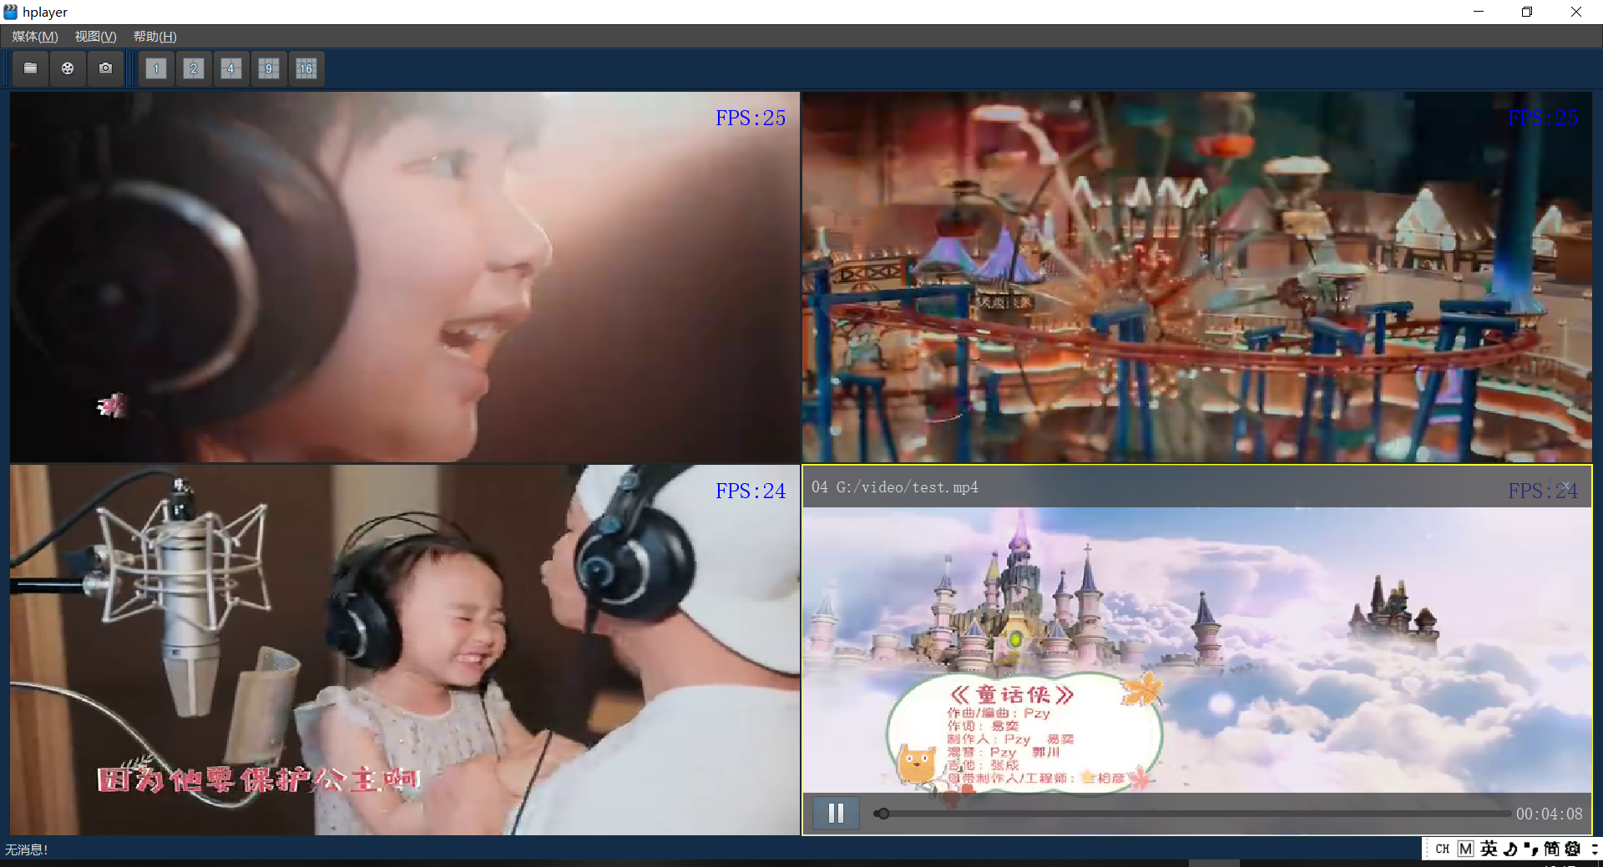Take a snapshot using the camera icon
The height and width of the screenshot is (867, 1603).
(105, 68)
